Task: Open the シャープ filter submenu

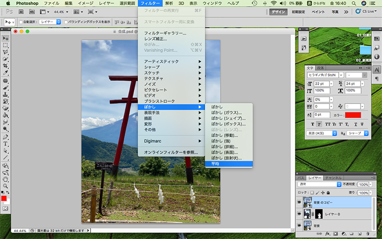Action: pyautogui.click(x=171, y=67)
